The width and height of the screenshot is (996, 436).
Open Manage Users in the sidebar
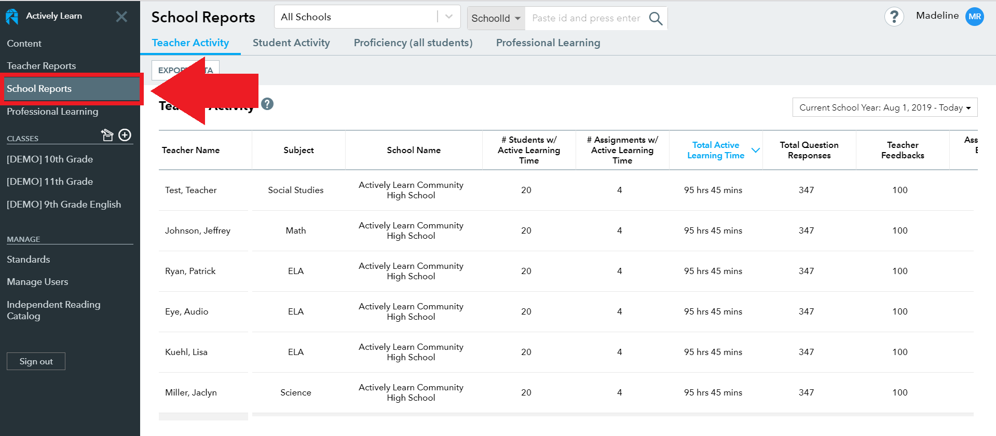pos(37,282)
